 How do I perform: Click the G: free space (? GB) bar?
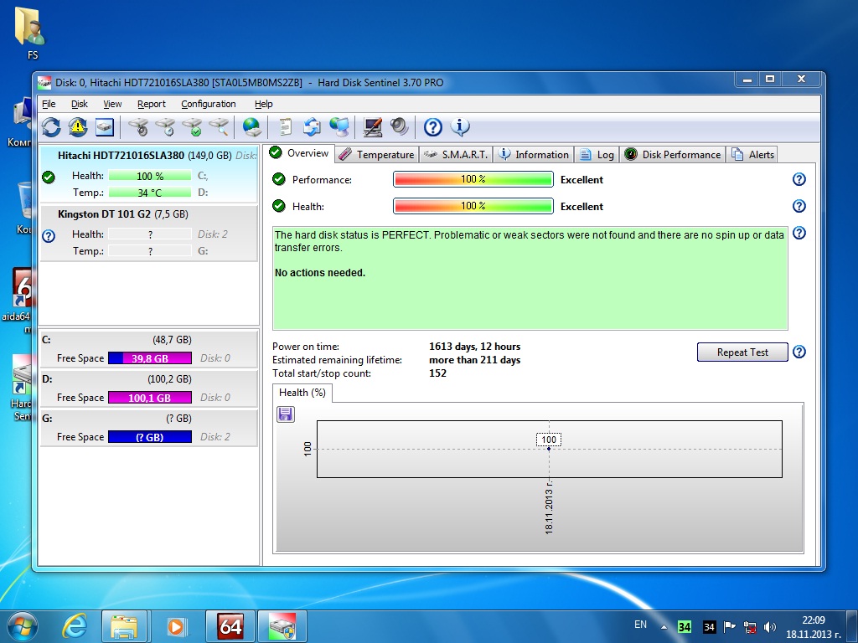150,437
